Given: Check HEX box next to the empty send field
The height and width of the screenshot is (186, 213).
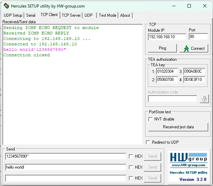Looking at the screenshot, I should pos(131,178).
